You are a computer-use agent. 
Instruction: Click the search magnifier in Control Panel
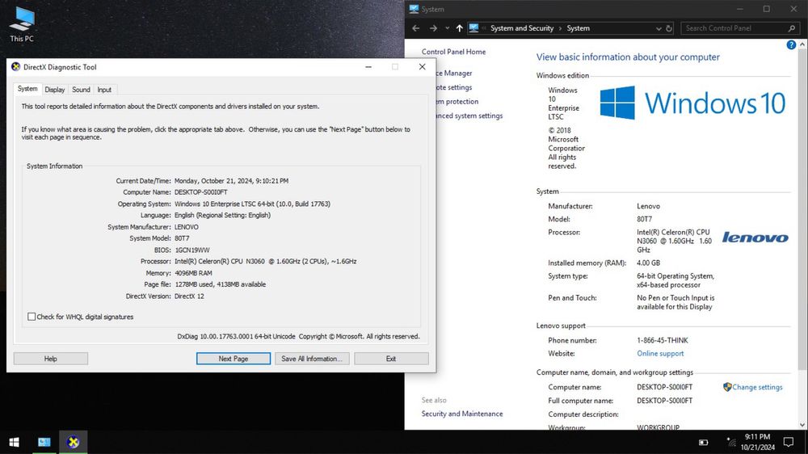[x=792, y=28]
